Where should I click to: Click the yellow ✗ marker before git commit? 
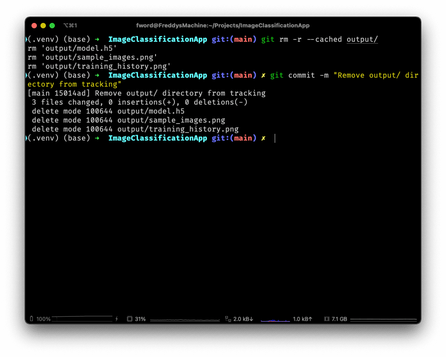point(263,75)
